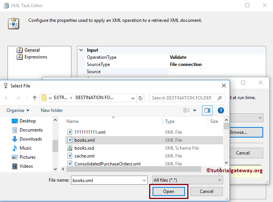The width and height of the screenshot is (273, 202).
Task: Select Downloads in the navigation pane
Action: click(31, 139)
